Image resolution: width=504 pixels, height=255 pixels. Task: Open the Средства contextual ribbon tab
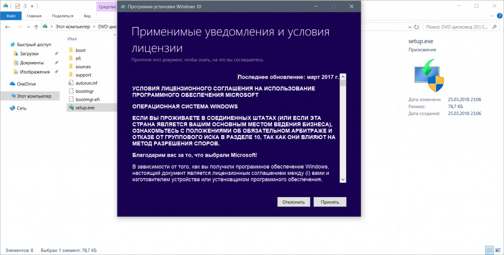[107, 7]
